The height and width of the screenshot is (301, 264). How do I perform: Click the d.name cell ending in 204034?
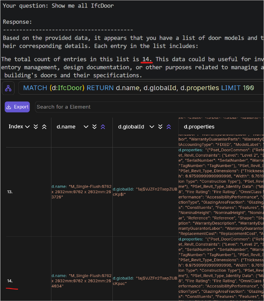(81, 281)
